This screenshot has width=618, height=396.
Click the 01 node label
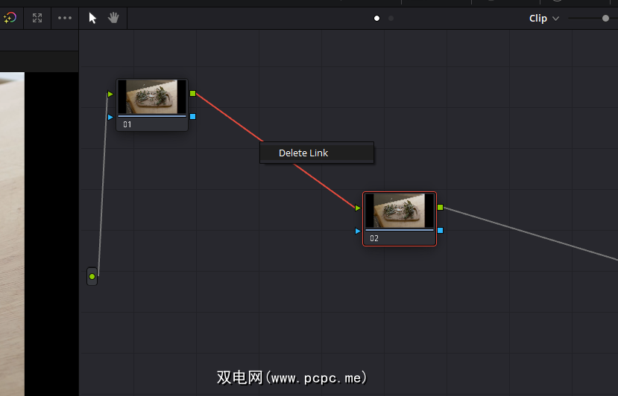coord(127,124)
